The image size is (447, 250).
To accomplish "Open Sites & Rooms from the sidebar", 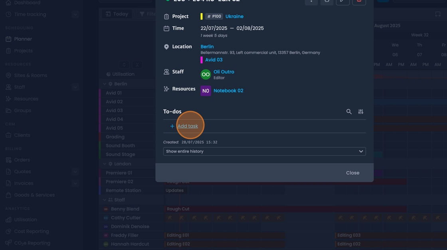I will (31, 75).
